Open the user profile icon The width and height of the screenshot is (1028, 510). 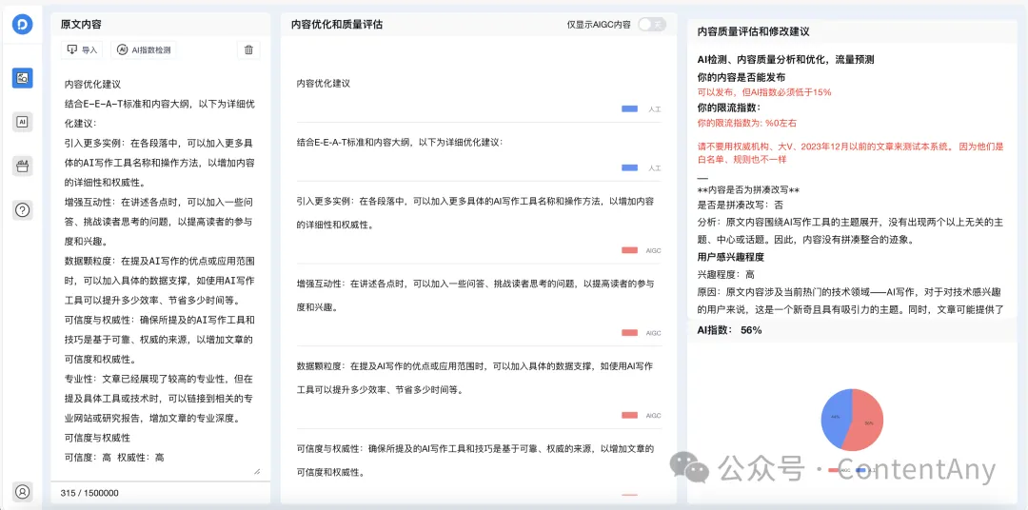pyautogui.click(x=22, y=492)
